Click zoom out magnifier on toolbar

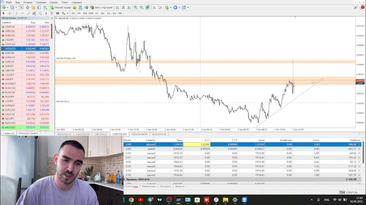(142, 7)
